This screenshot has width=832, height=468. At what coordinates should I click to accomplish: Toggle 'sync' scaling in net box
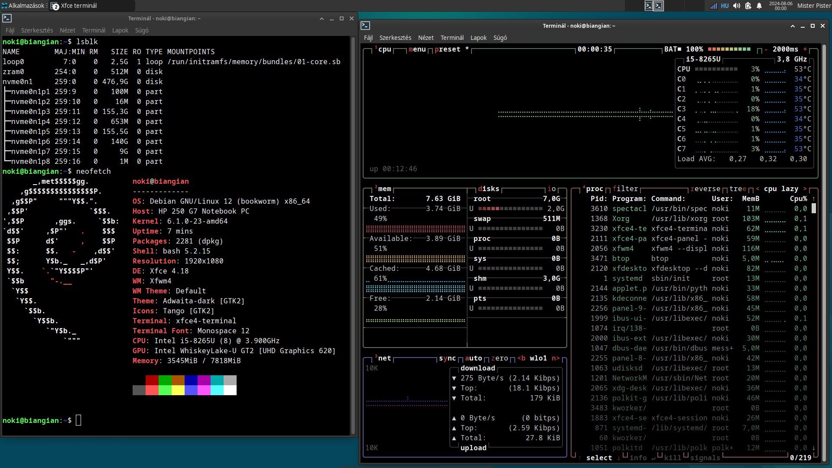click(x=447, y=358)
